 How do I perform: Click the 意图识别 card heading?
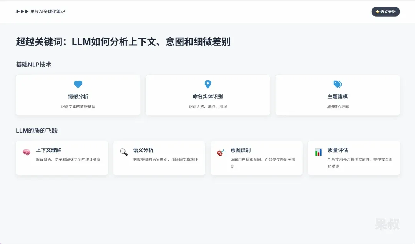click(x=241, y=150)
